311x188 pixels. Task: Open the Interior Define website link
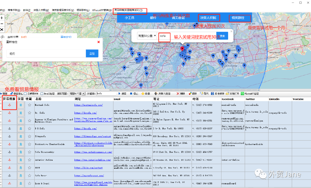(93, 160)
